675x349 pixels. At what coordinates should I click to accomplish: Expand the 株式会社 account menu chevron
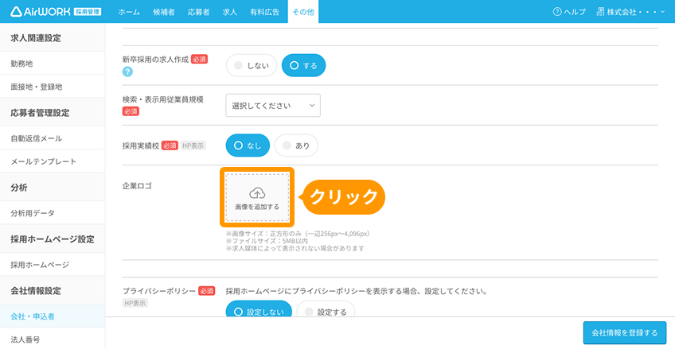click(662, 12)
